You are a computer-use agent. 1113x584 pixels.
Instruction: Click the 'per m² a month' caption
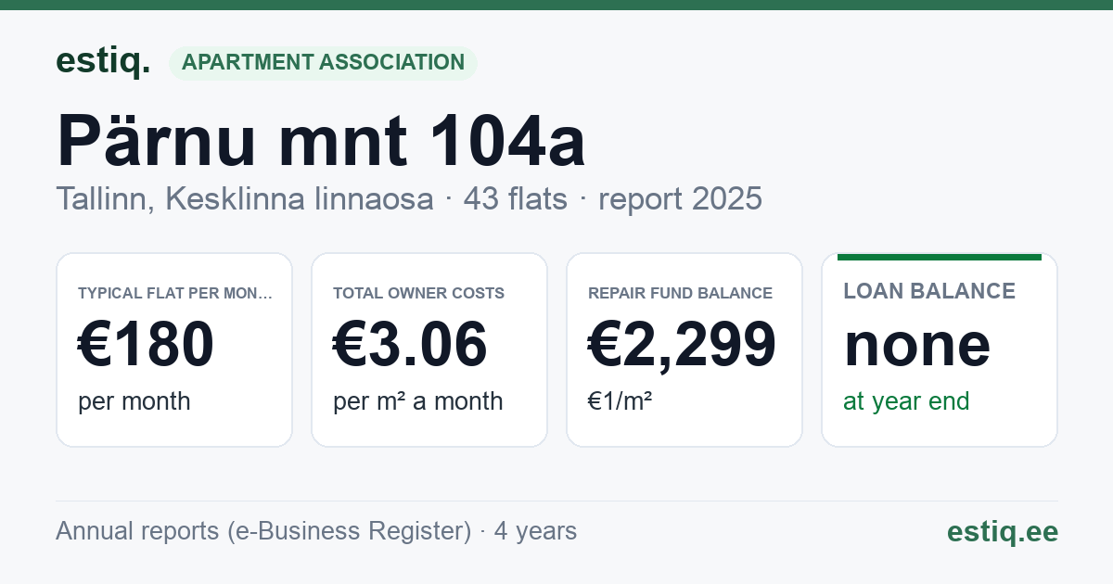pos(418,401)
